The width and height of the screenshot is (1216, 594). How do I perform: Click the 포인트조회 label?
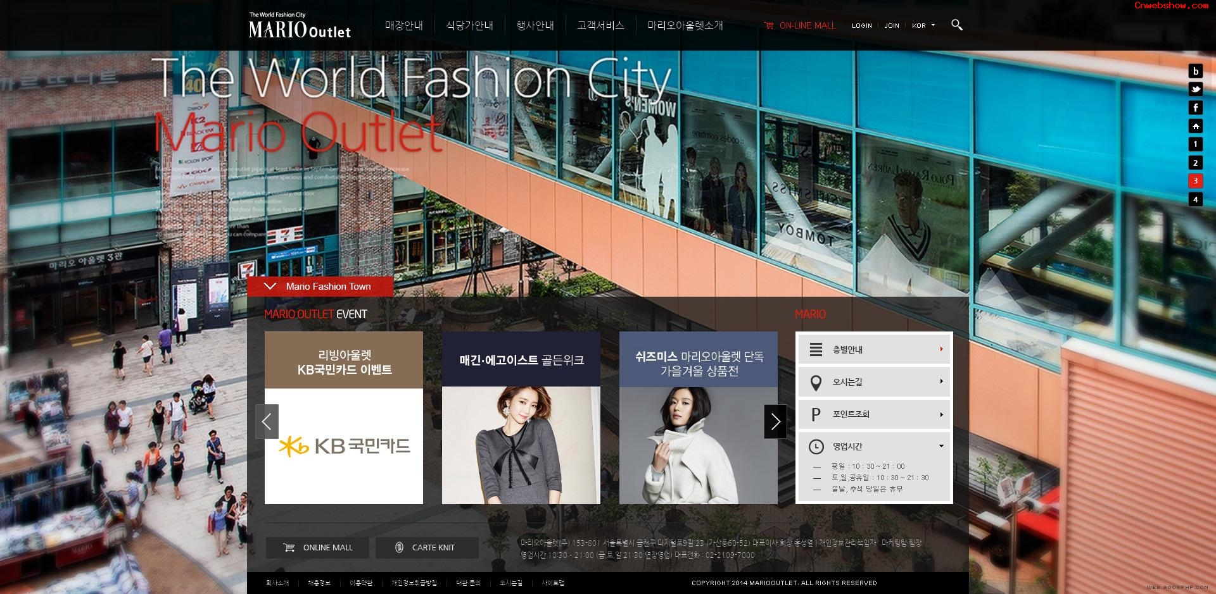851,414
